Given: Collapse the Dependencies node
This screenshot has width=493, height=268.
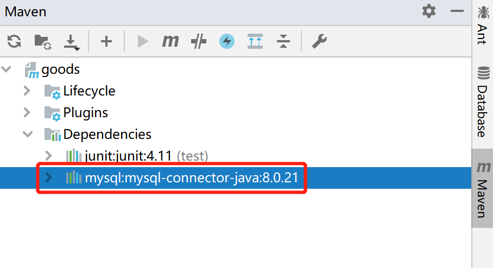Looking at the screenshot, I should 28,134.
